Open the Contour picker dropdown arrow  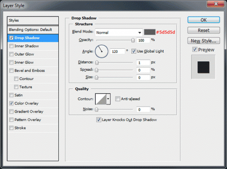pos(108,99)
